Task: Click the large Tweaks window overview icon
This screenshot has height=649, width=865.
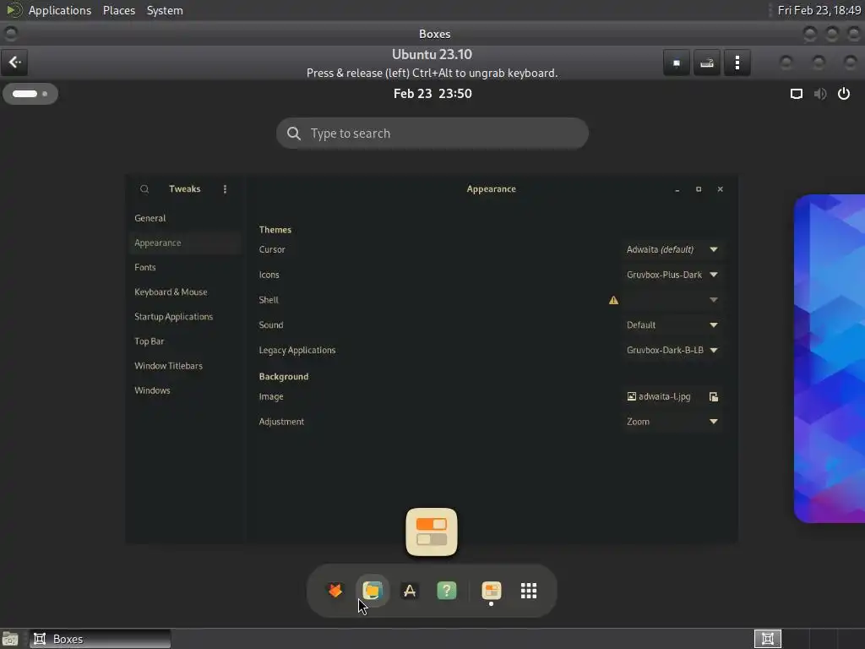Action: (x=432, y=532)
